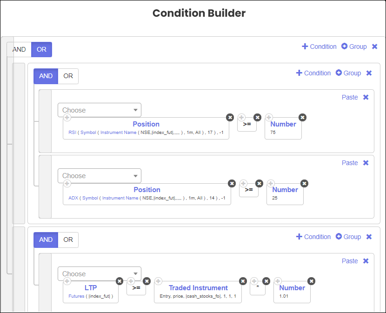
Task: Set first nested group to OR
Action: pyautogui.click(x=68, y=76)
